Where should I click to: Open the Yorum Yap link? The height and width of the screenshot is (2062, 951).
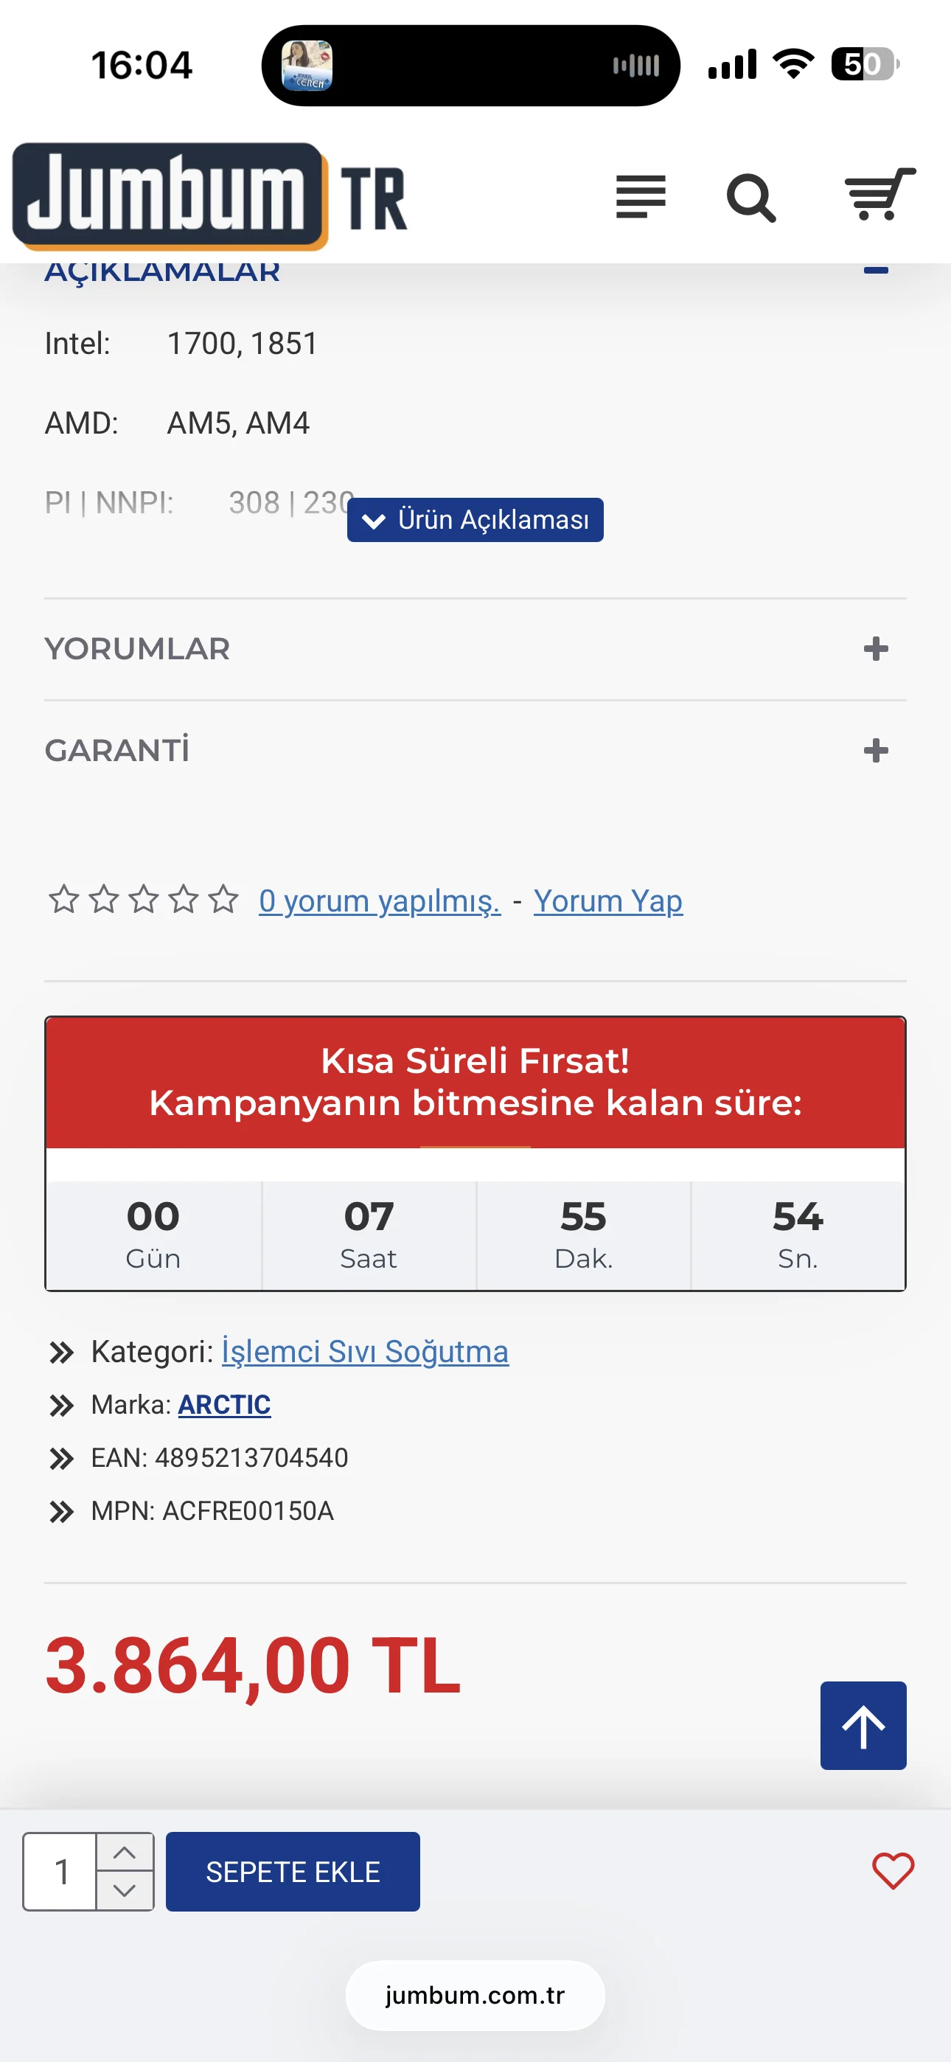[x=607, y=901]
